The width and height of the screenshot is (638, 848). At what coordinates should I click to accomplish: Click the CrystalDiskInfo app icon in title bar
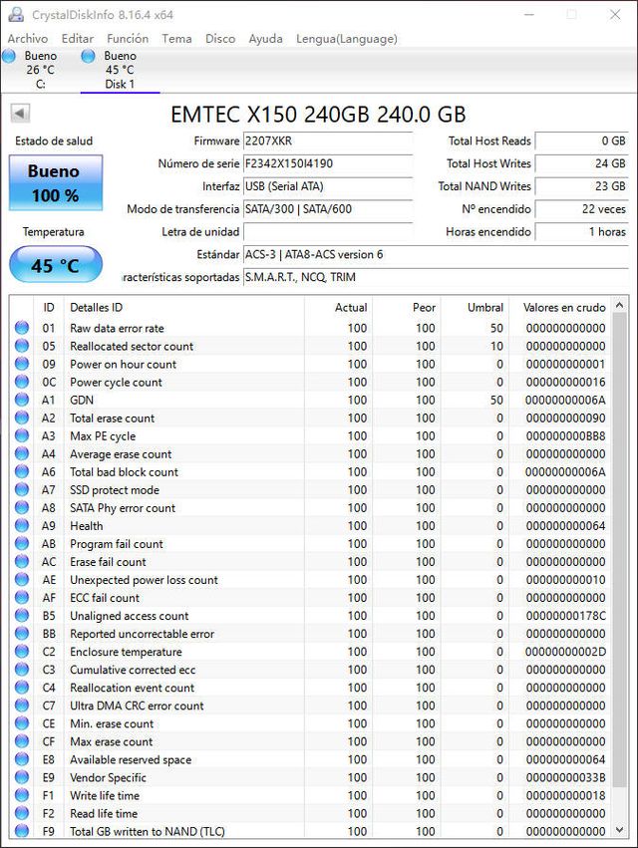click(x=16, y=14)
